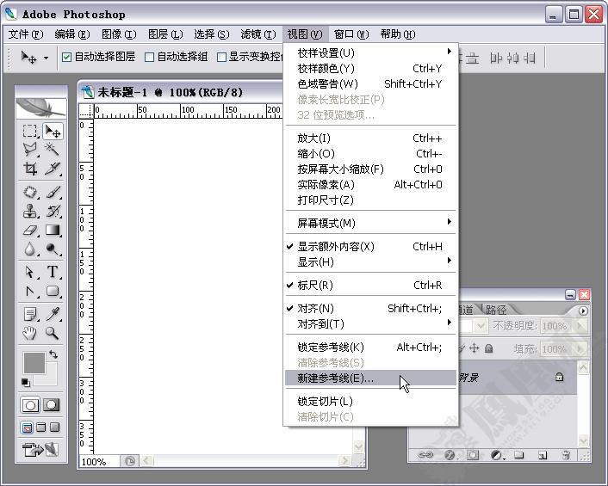Select the History Brush tool

click(53, 211)
